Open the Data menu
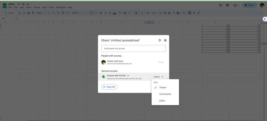 [44, 7]
